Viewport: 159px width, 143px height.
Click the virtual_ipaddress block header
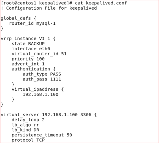pos(38,89)
